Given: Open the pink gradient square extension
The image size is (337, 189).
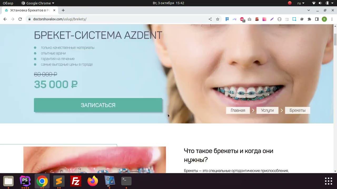Looking at the screenshot, I should pos(264,19).
